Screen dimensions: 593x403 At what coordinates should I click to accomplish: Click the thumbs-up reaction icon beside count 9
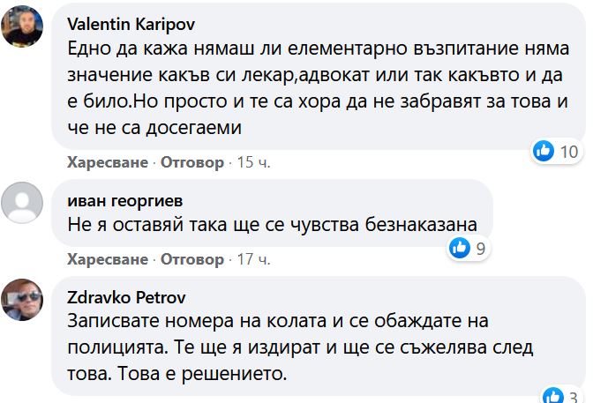[460, 248]
